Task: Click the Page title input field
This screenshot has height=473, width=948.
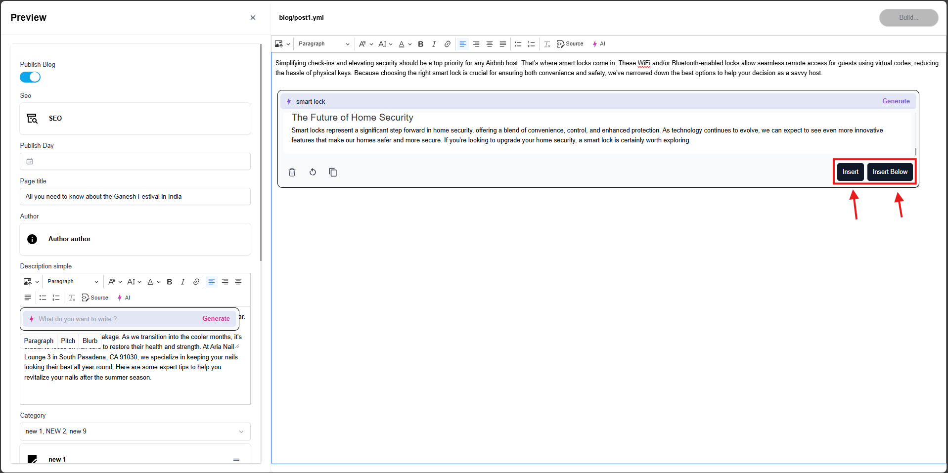Action: (135, 197)
